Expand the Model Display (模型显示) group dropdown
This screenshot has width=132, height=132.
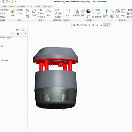[x=90, y=20]
